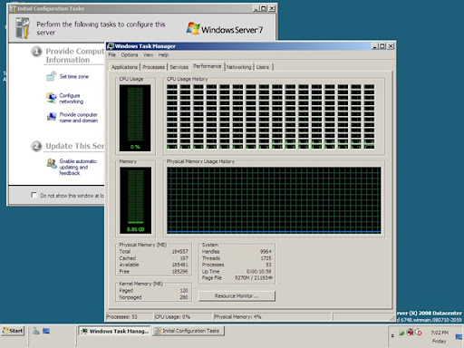Open Provide computer name and domain link
The height and width of the screenshot is (348, 464).
click(79, 118)
